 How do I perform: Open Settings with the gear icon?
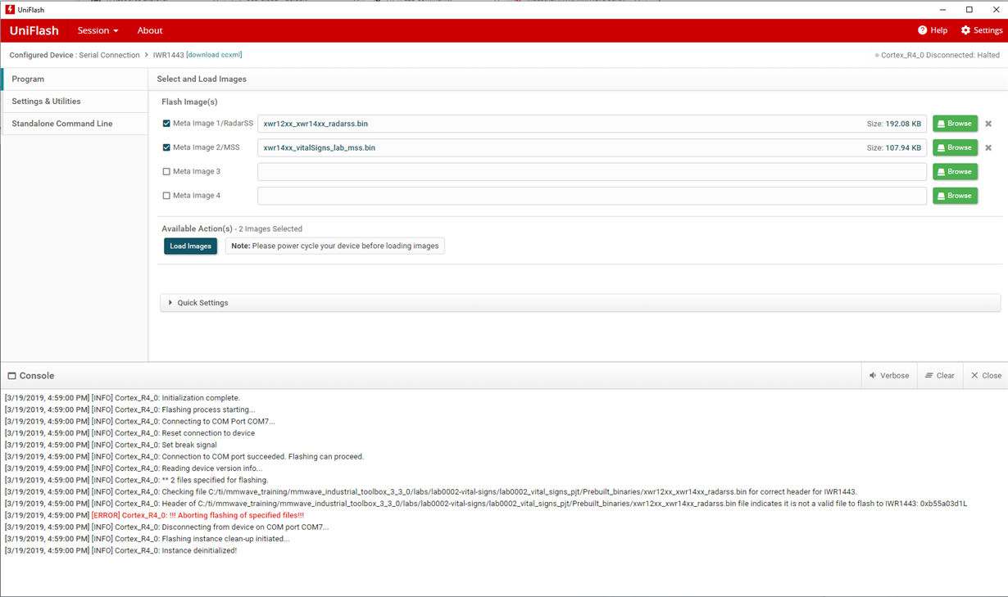pos(982,30)
